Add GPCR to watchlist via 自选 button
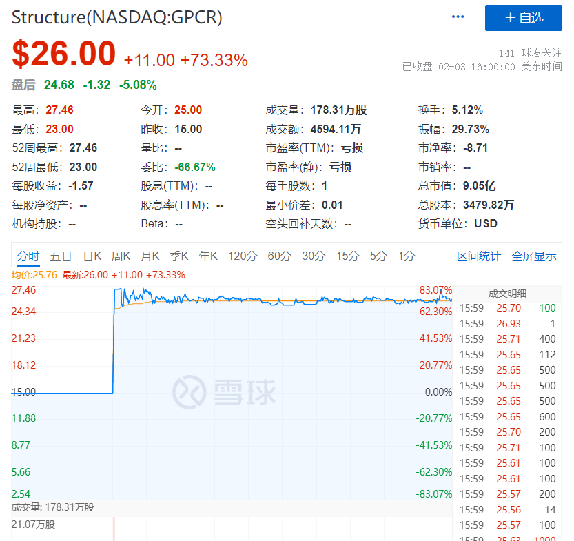This screenshot has height=541, width=574. [524, 18]
